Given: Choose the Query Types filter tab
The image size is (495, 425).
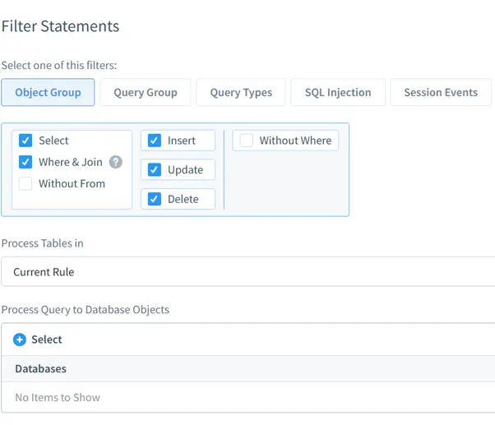Looking at the screenshot, I should pos(241,92).
